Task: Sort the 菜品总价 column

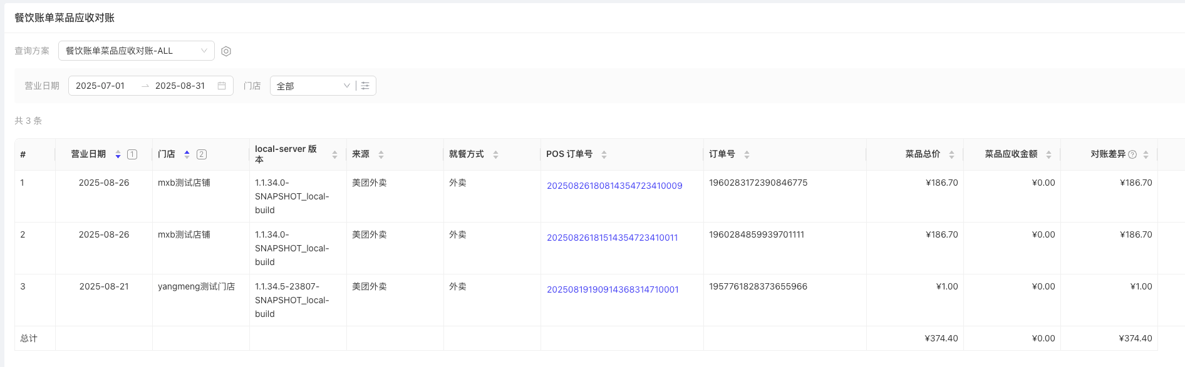Action: [951, 154]
